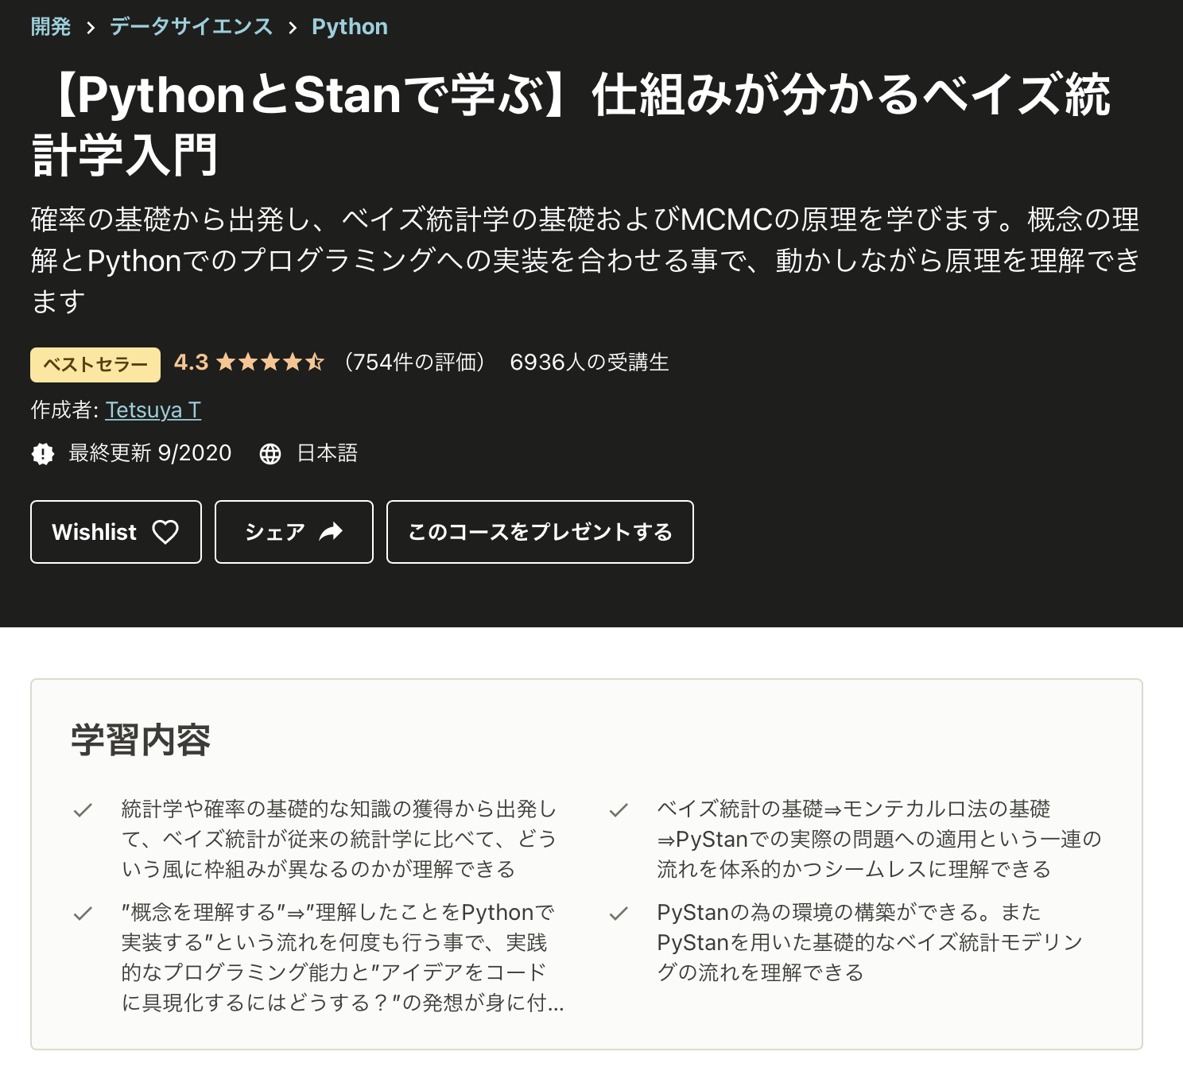
Task: Open the Python breadcrumb link
Action: click(350, 27)
